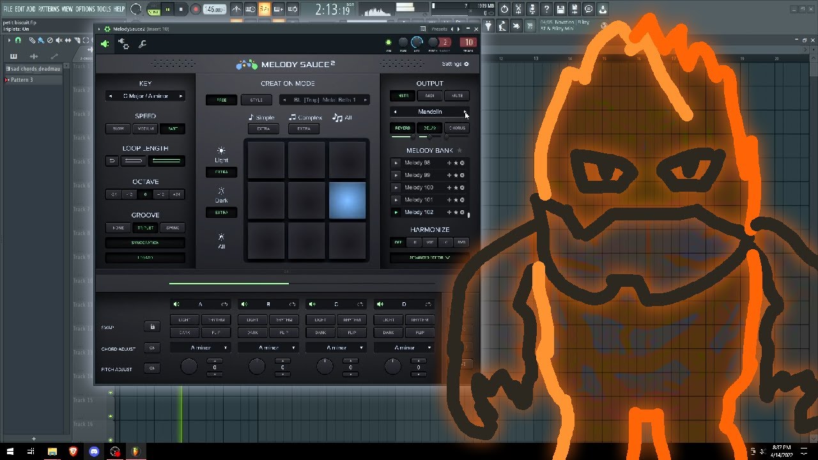Image resolution: width=818 pixels, height=460 pixels.
Task: Mute section C speaker icon
Action: pyautogui.click(x=312, y=304)
